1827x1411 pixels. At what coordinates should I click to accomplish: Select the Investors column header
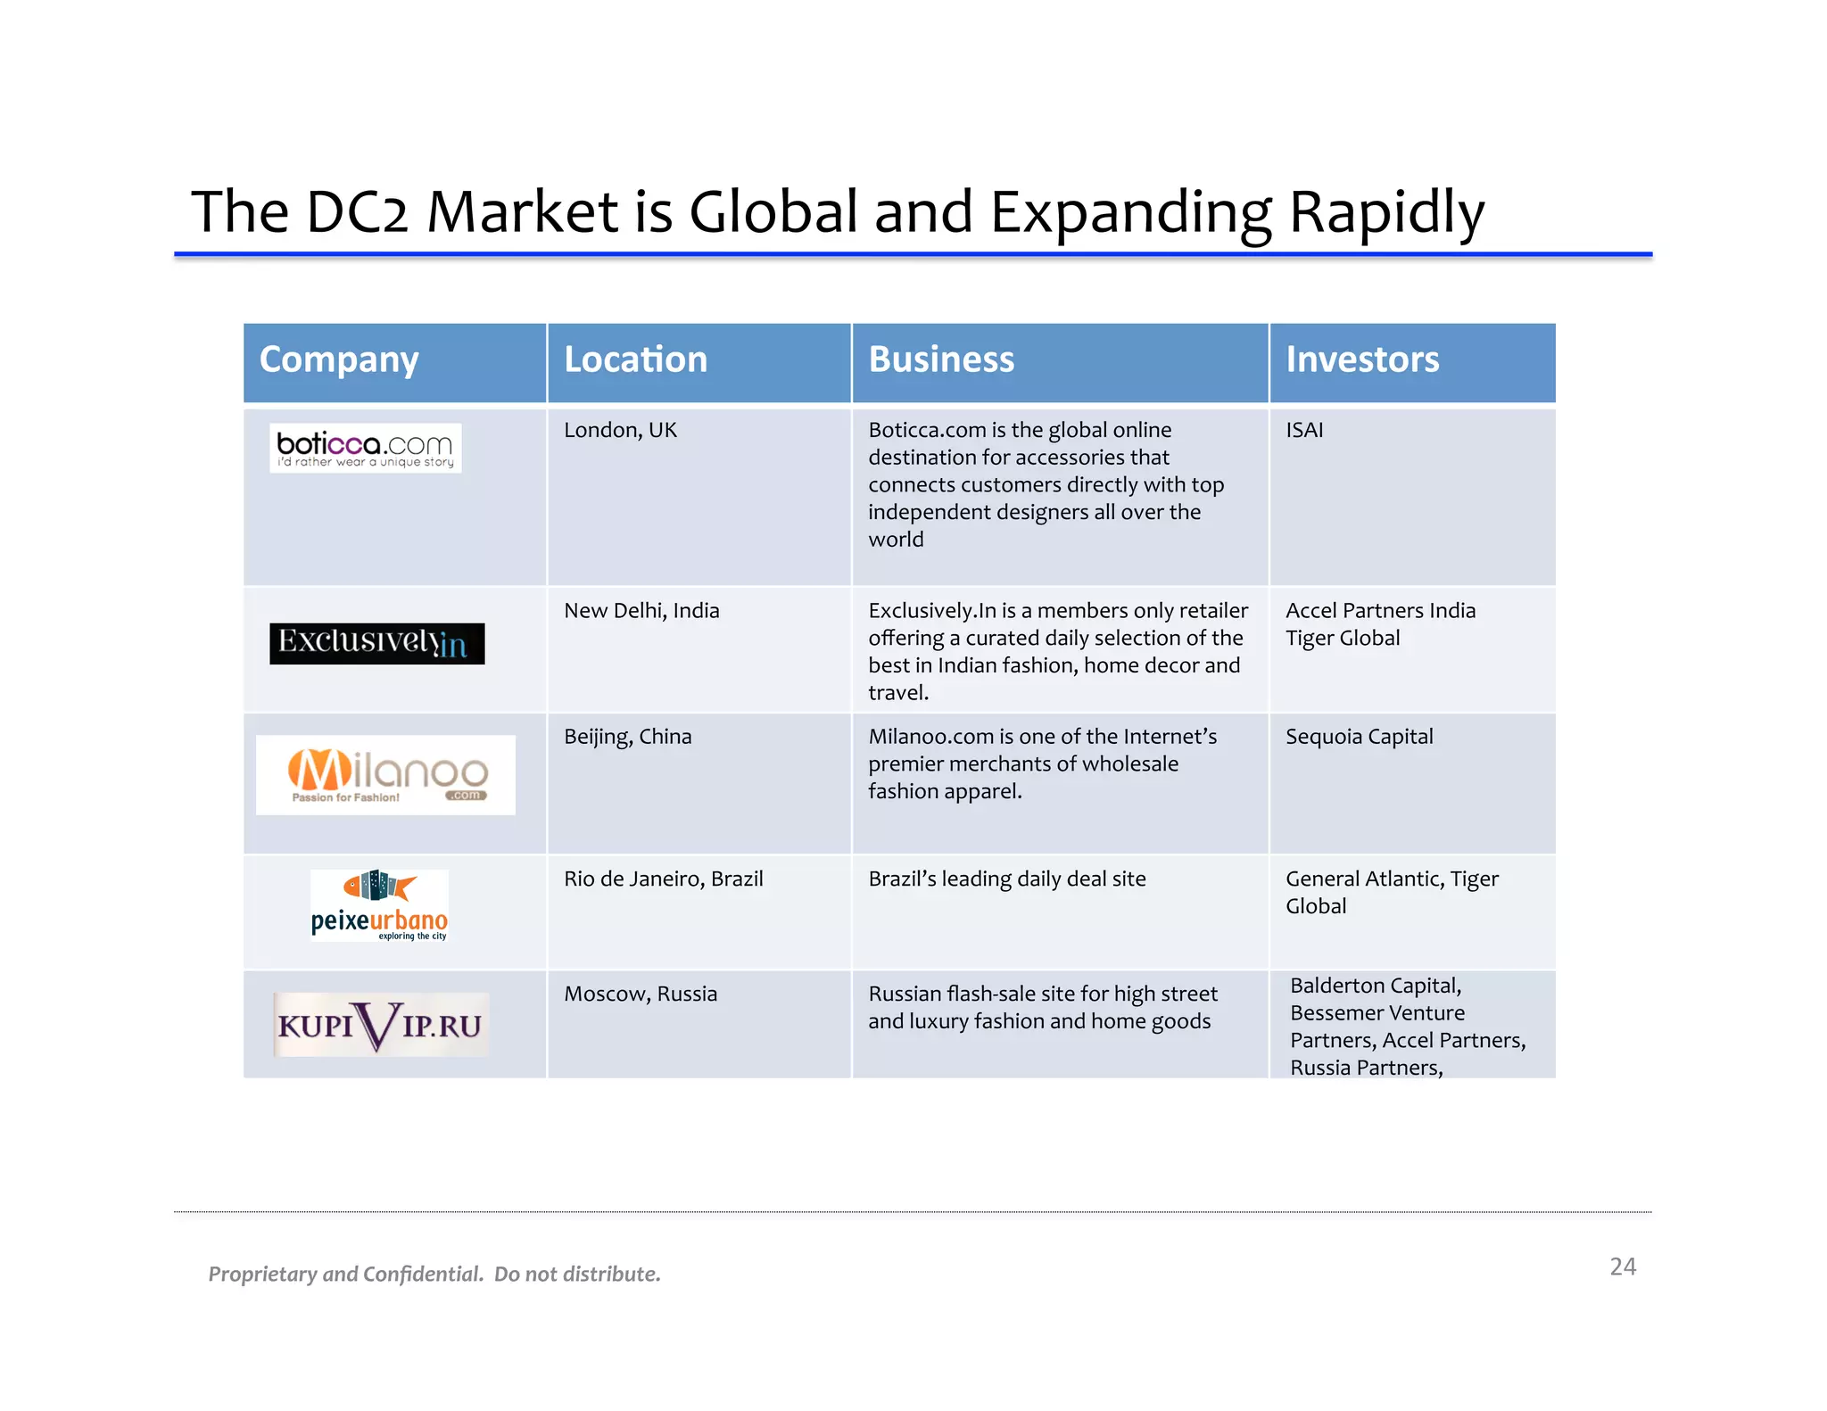coord(1361,360)
